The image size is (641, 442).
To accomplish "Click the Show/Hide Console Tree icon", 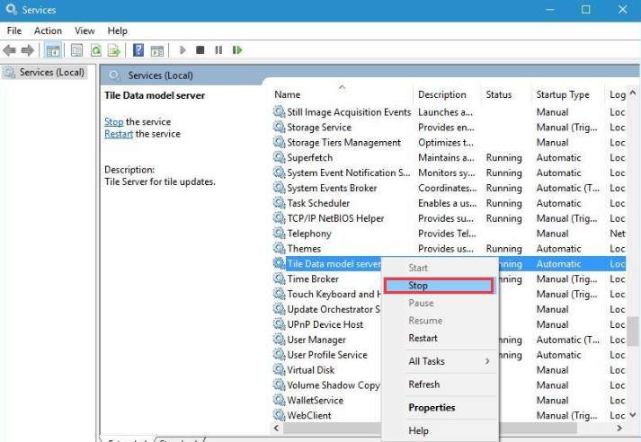I will tap(53, 50).
